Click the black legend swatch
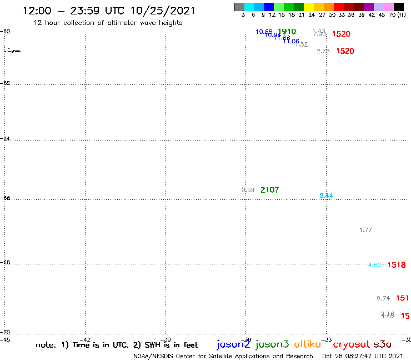 point(399,7)
